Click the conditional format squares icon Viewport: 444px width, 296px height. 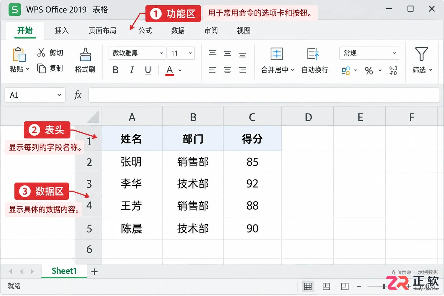[x=346, y=71]
